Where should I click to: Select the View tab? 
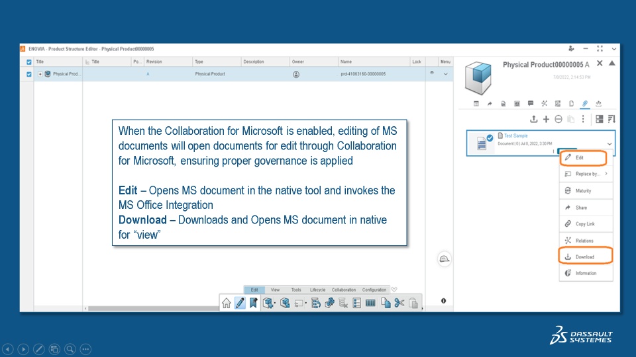pos(275,290)
